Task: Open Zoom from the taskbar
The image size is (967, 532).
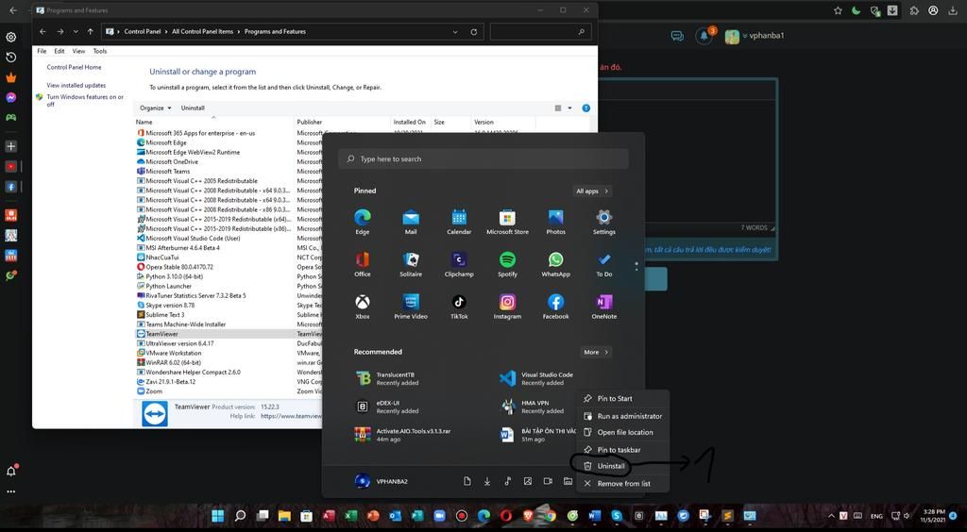Action: [x=440, y=516]
